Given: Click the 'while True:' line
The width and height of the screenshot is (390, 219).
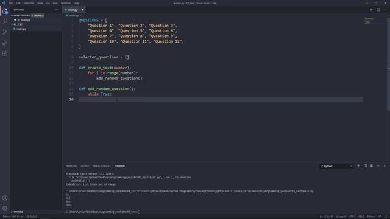Looking at the screenshot, I should point(99,94).
